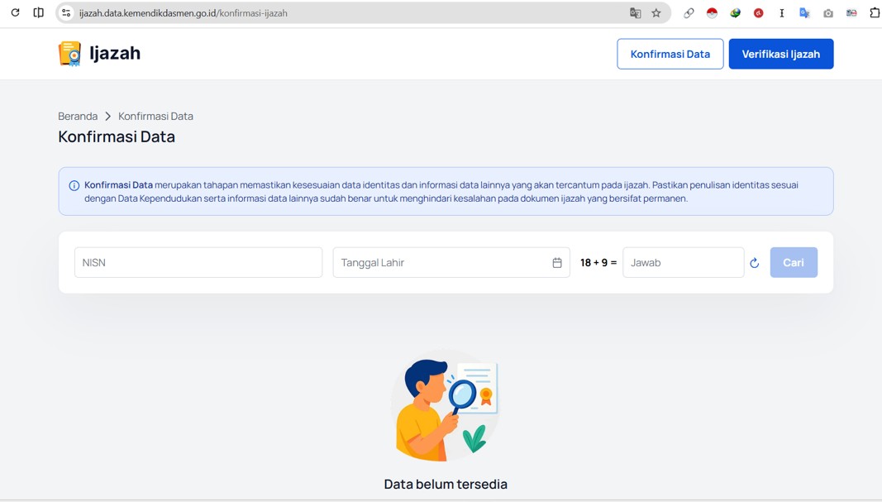Click the calendar icon in Tanggal Lahir field
The image size is (882, 502).
(557, 263)
